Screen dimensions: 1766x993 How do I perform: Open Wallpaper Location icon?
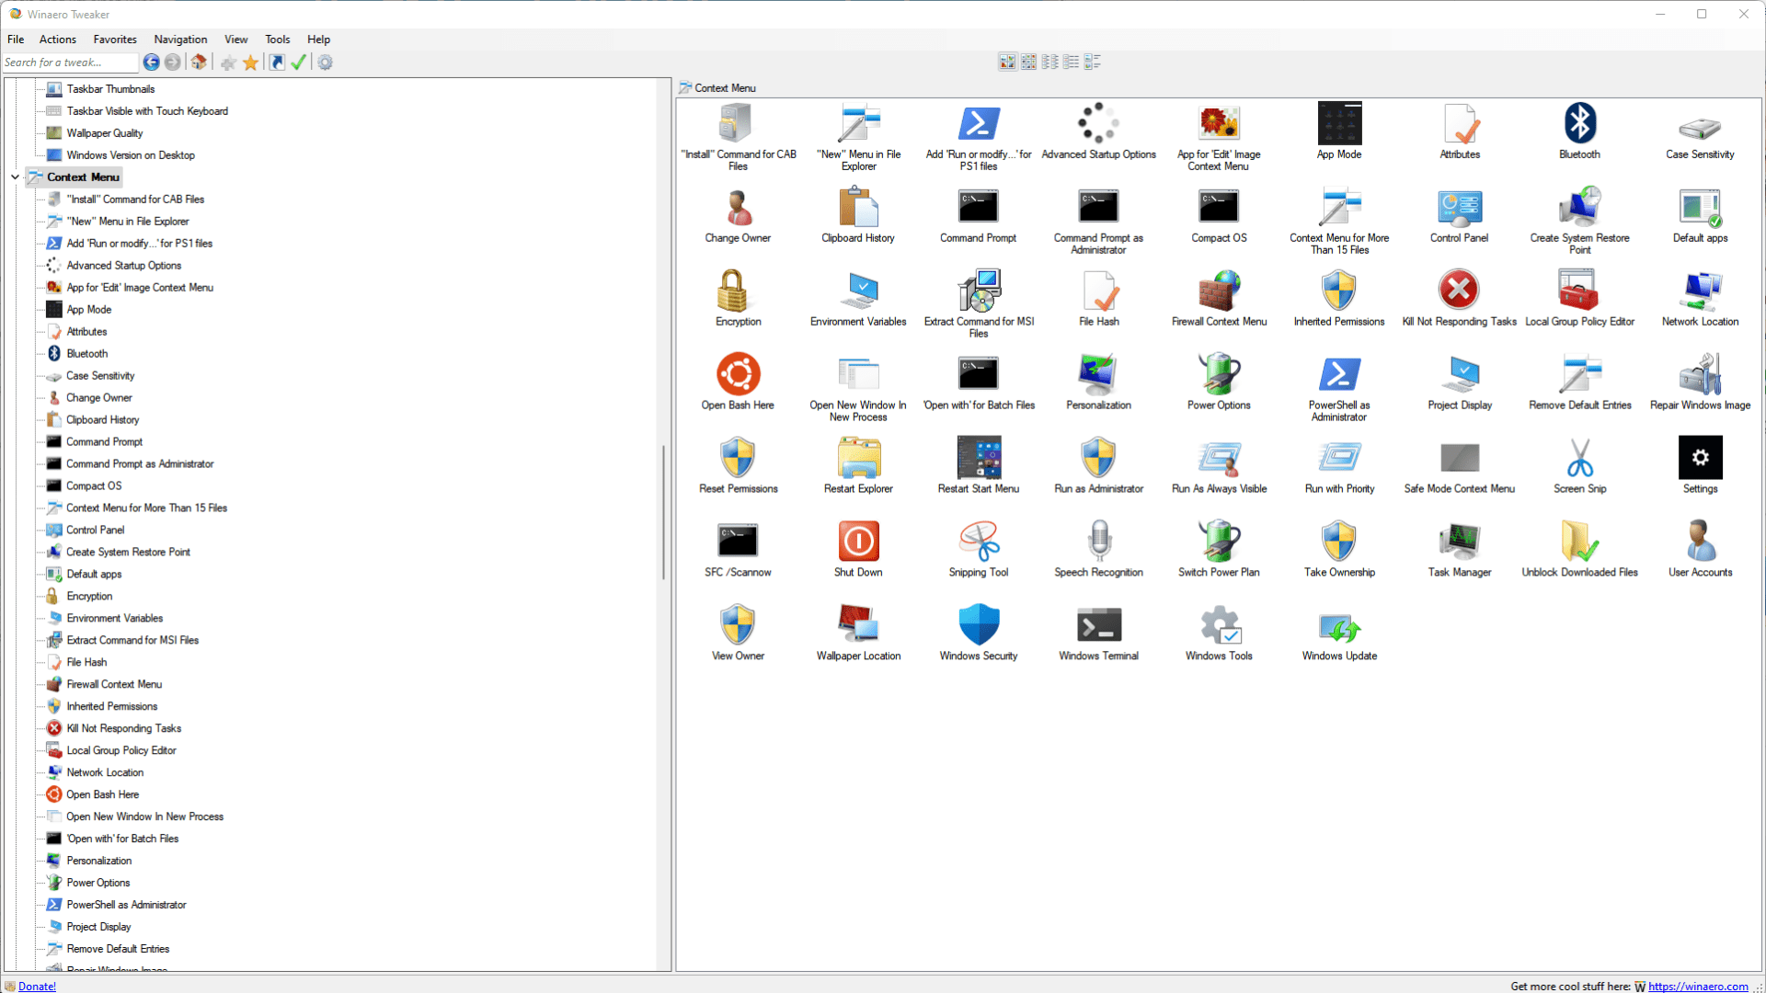pyautogui.click(x=858, y=625)
